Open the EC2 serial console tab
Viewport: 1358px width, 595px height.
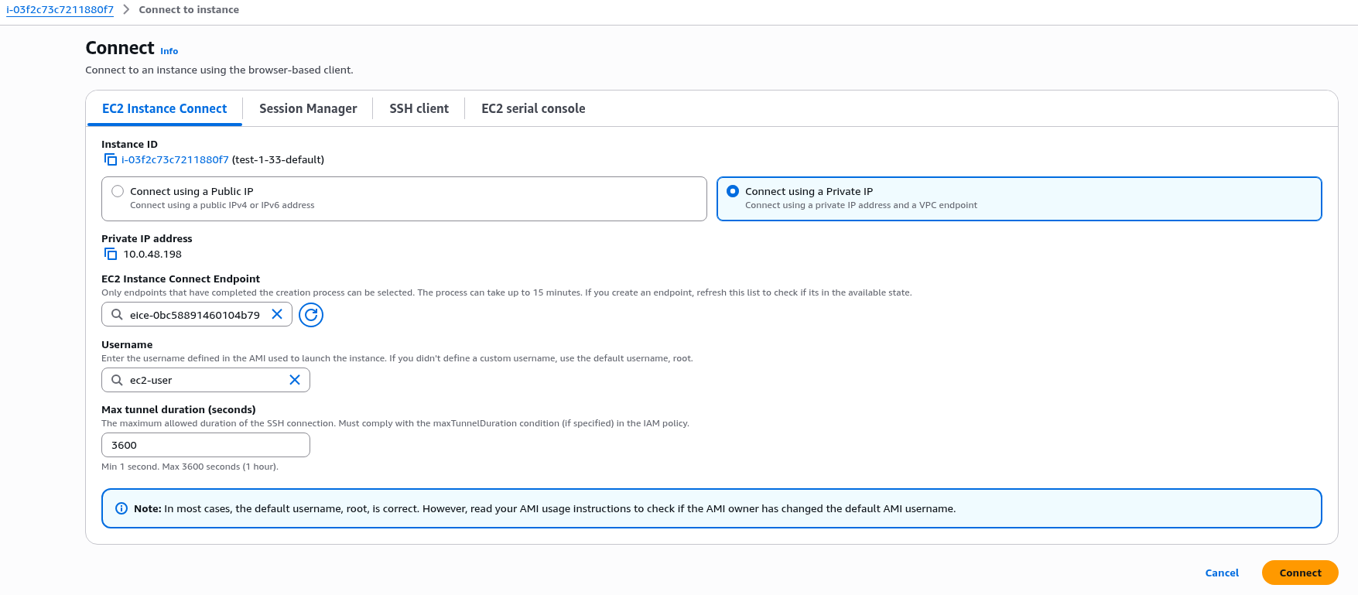click(533, 108)
